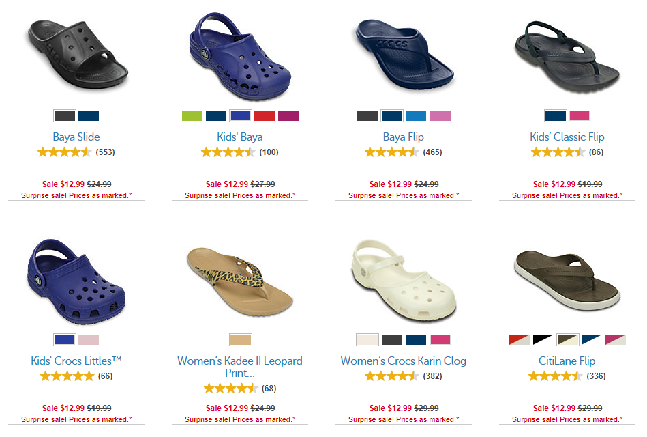This screenshot has height=437, width=647.
Task: Open Karin Clog star rating with 382 reviews
Action: [x=403, y=376]
